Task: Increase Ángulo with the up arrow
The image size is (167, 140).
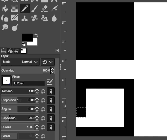Action: coord(37,108)
